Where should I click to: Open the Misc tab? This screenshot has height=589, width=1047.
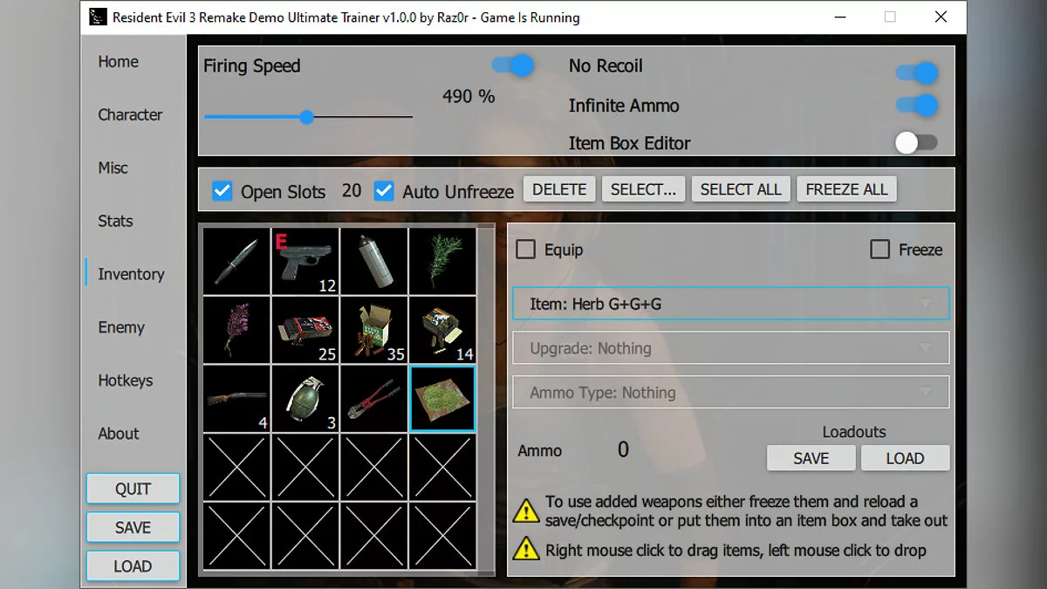(113, 168)
